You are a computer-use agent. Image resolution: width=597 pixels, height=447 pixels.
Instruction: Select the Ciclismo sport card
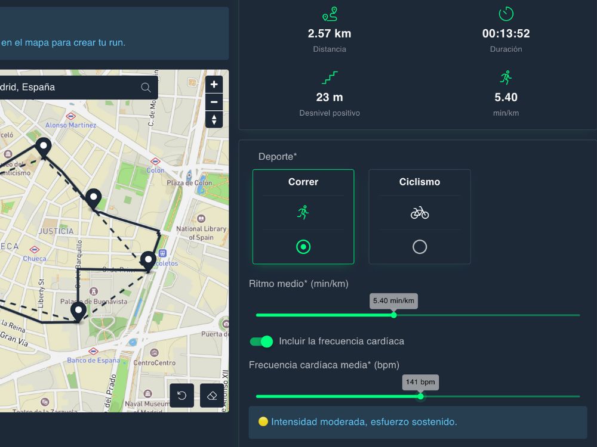tap(420, 216)
